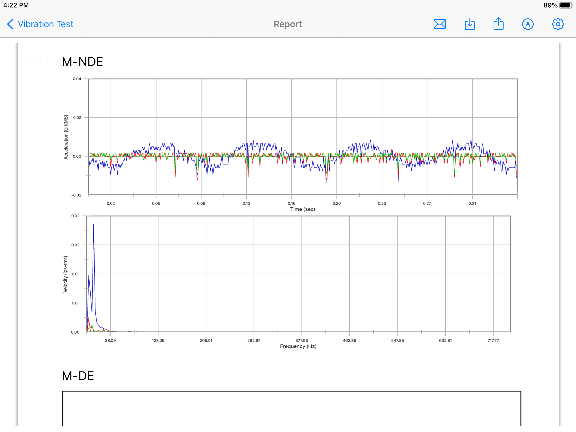576x432 pixels.
Task: Tap the 89% battery percentage
Action: (x=550, y=5)
